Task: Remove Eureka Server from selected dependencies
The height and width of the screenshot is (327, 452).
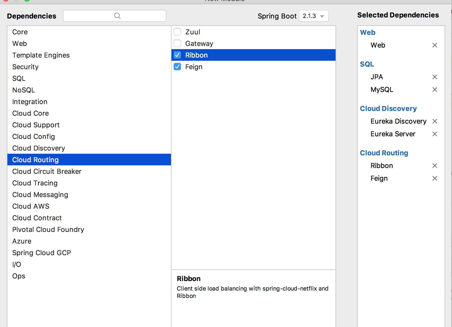Action: 435,134
